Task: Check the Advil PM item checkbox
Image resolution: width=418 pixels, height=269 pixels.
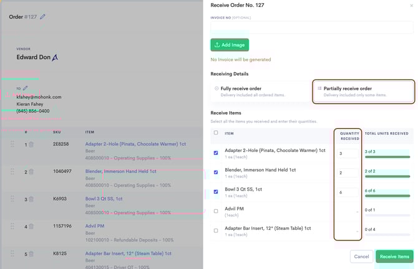Action: click(216, 211)
